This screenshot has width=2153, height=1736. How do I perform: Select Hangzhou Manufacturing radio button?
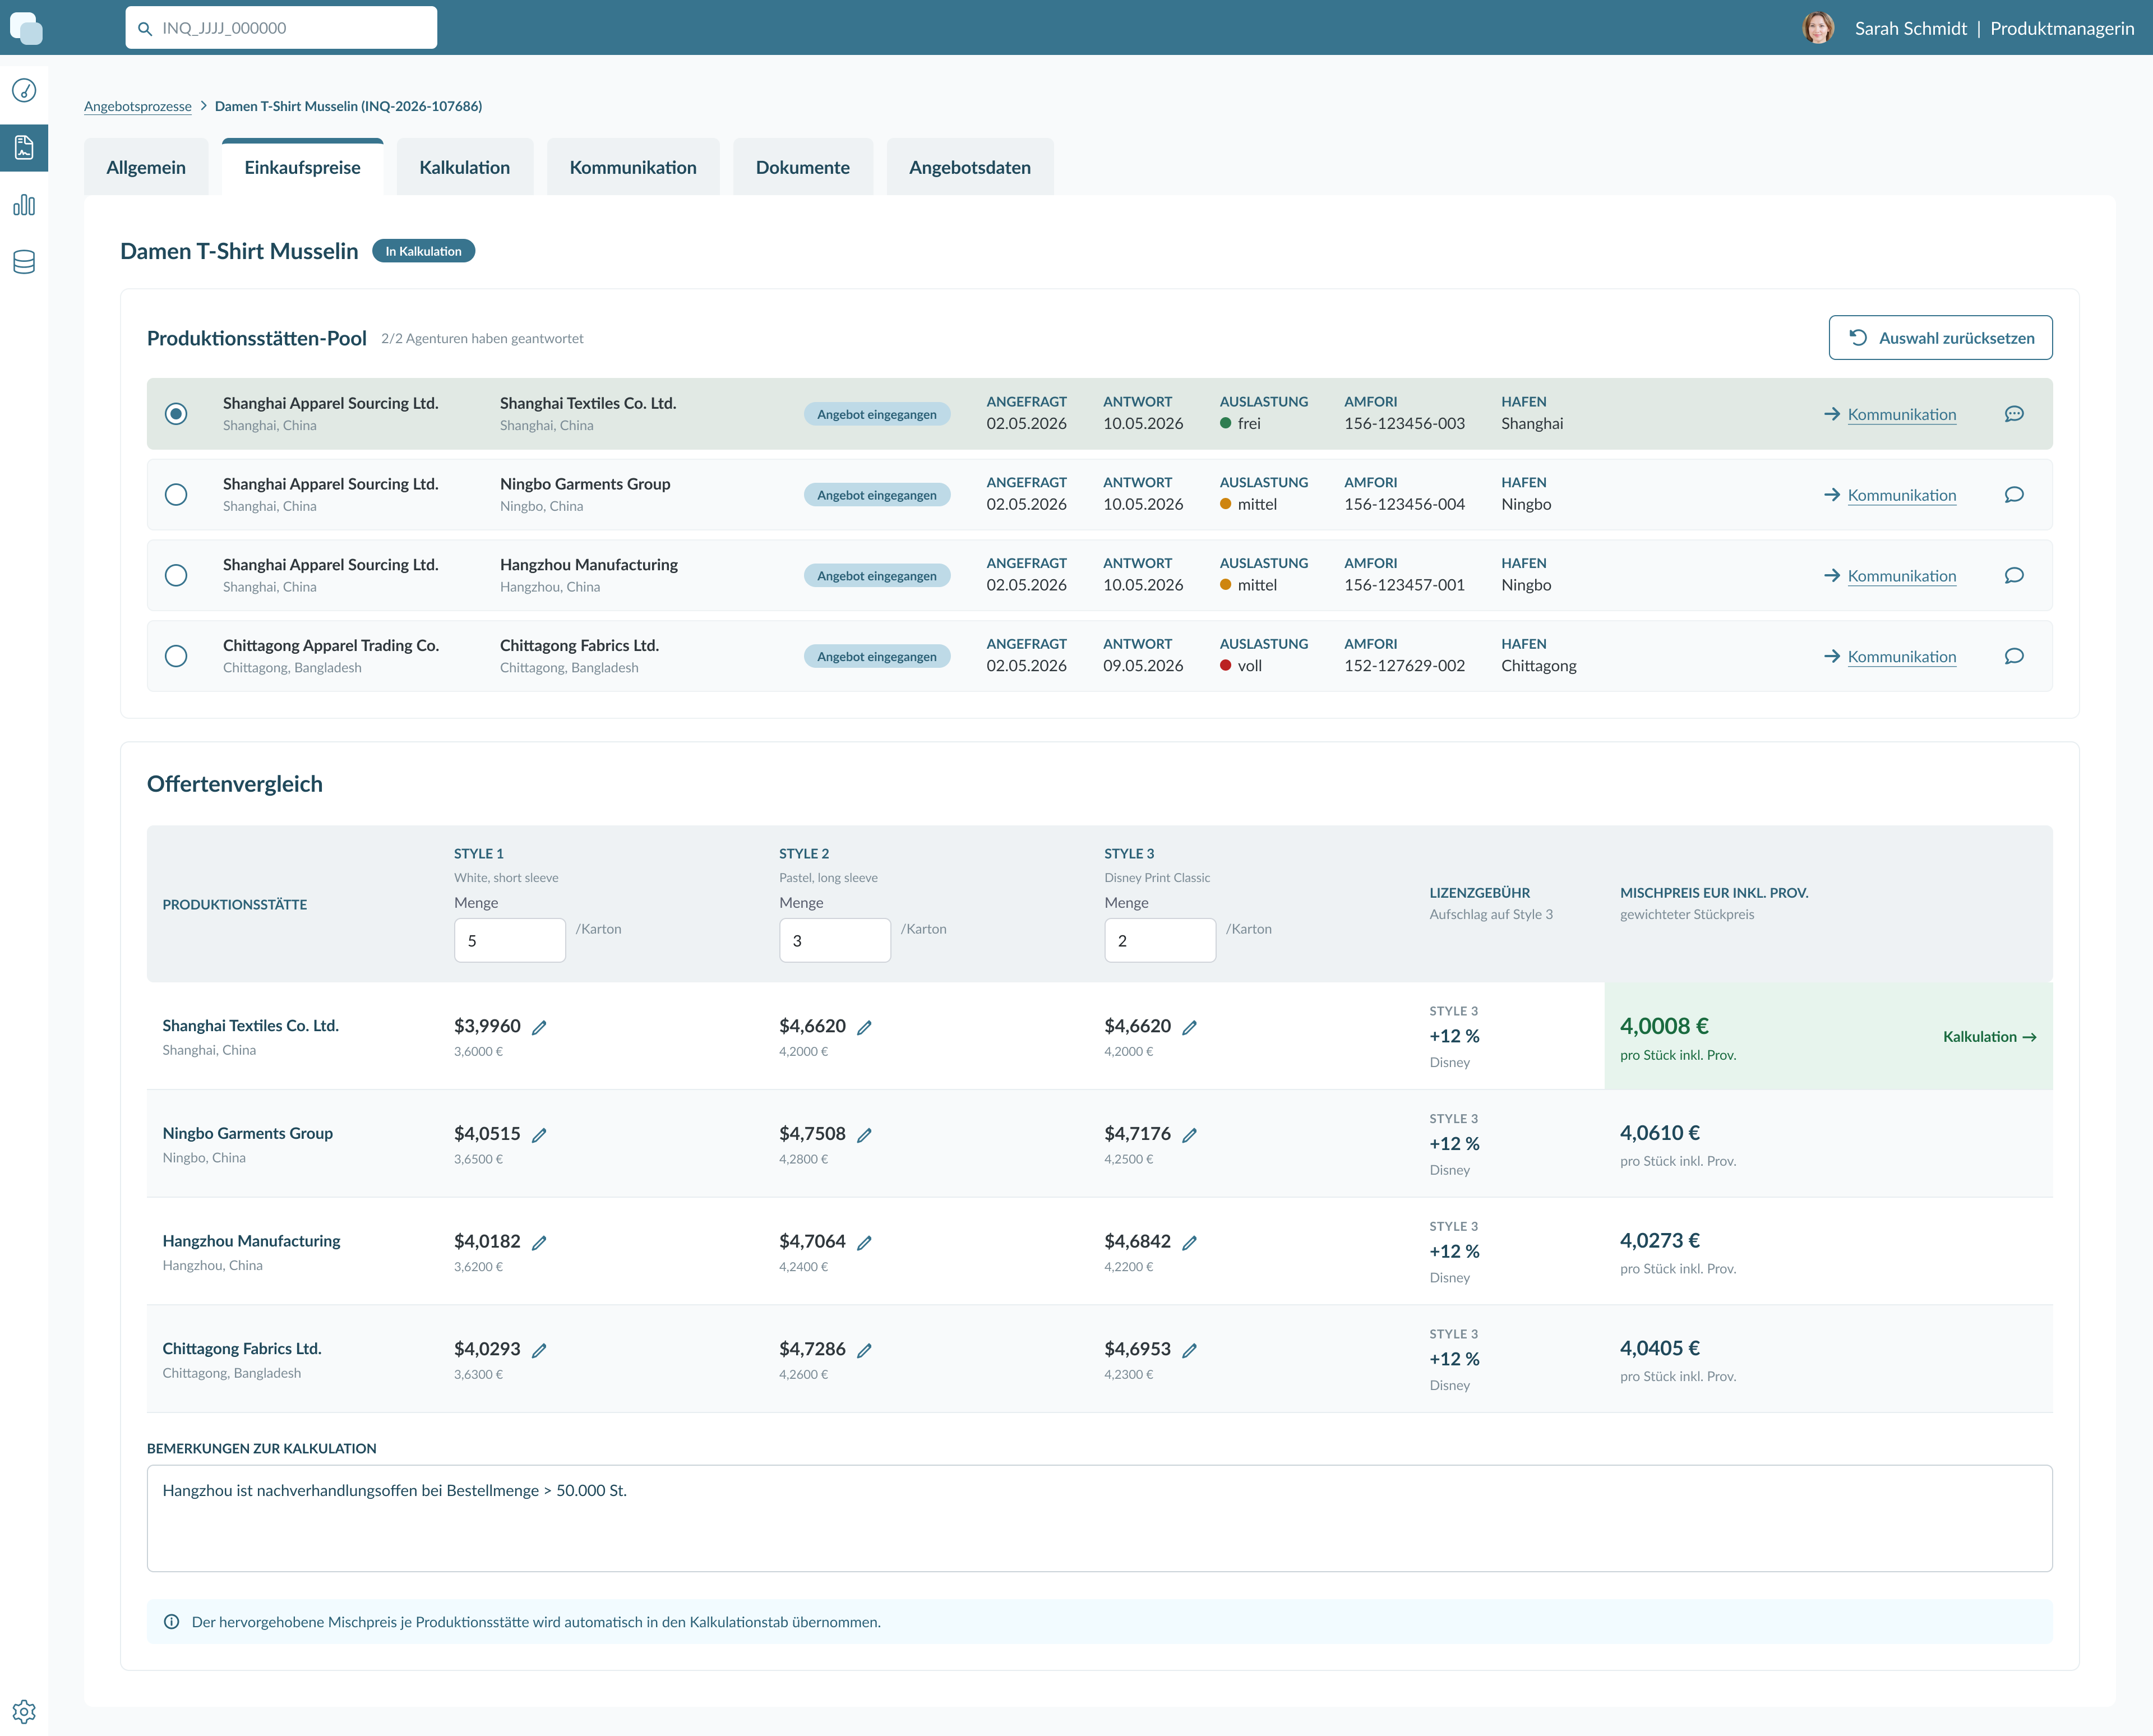tap(176, 575)
